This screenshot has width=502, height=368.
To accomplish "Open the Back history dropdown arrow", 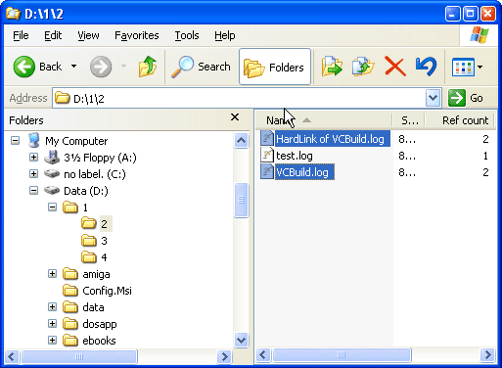I will [x=74, y=67].
